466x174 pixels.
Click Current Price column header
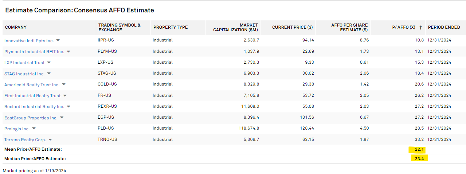click(292, 27)
